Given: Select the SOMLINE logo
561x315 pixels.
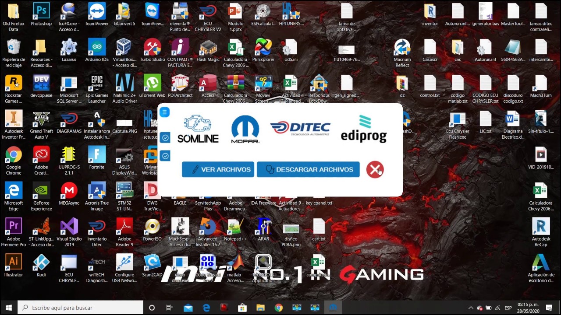Looking at the screenshot, I should [198, 129].
